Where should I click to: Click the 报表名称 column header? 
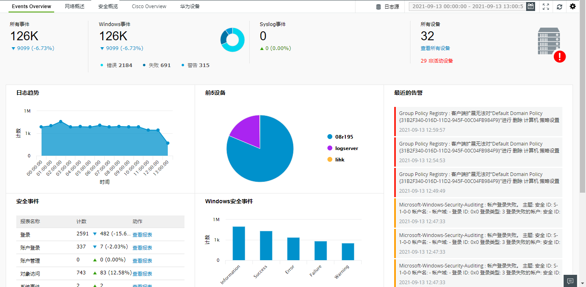click(x=30, y=222)
